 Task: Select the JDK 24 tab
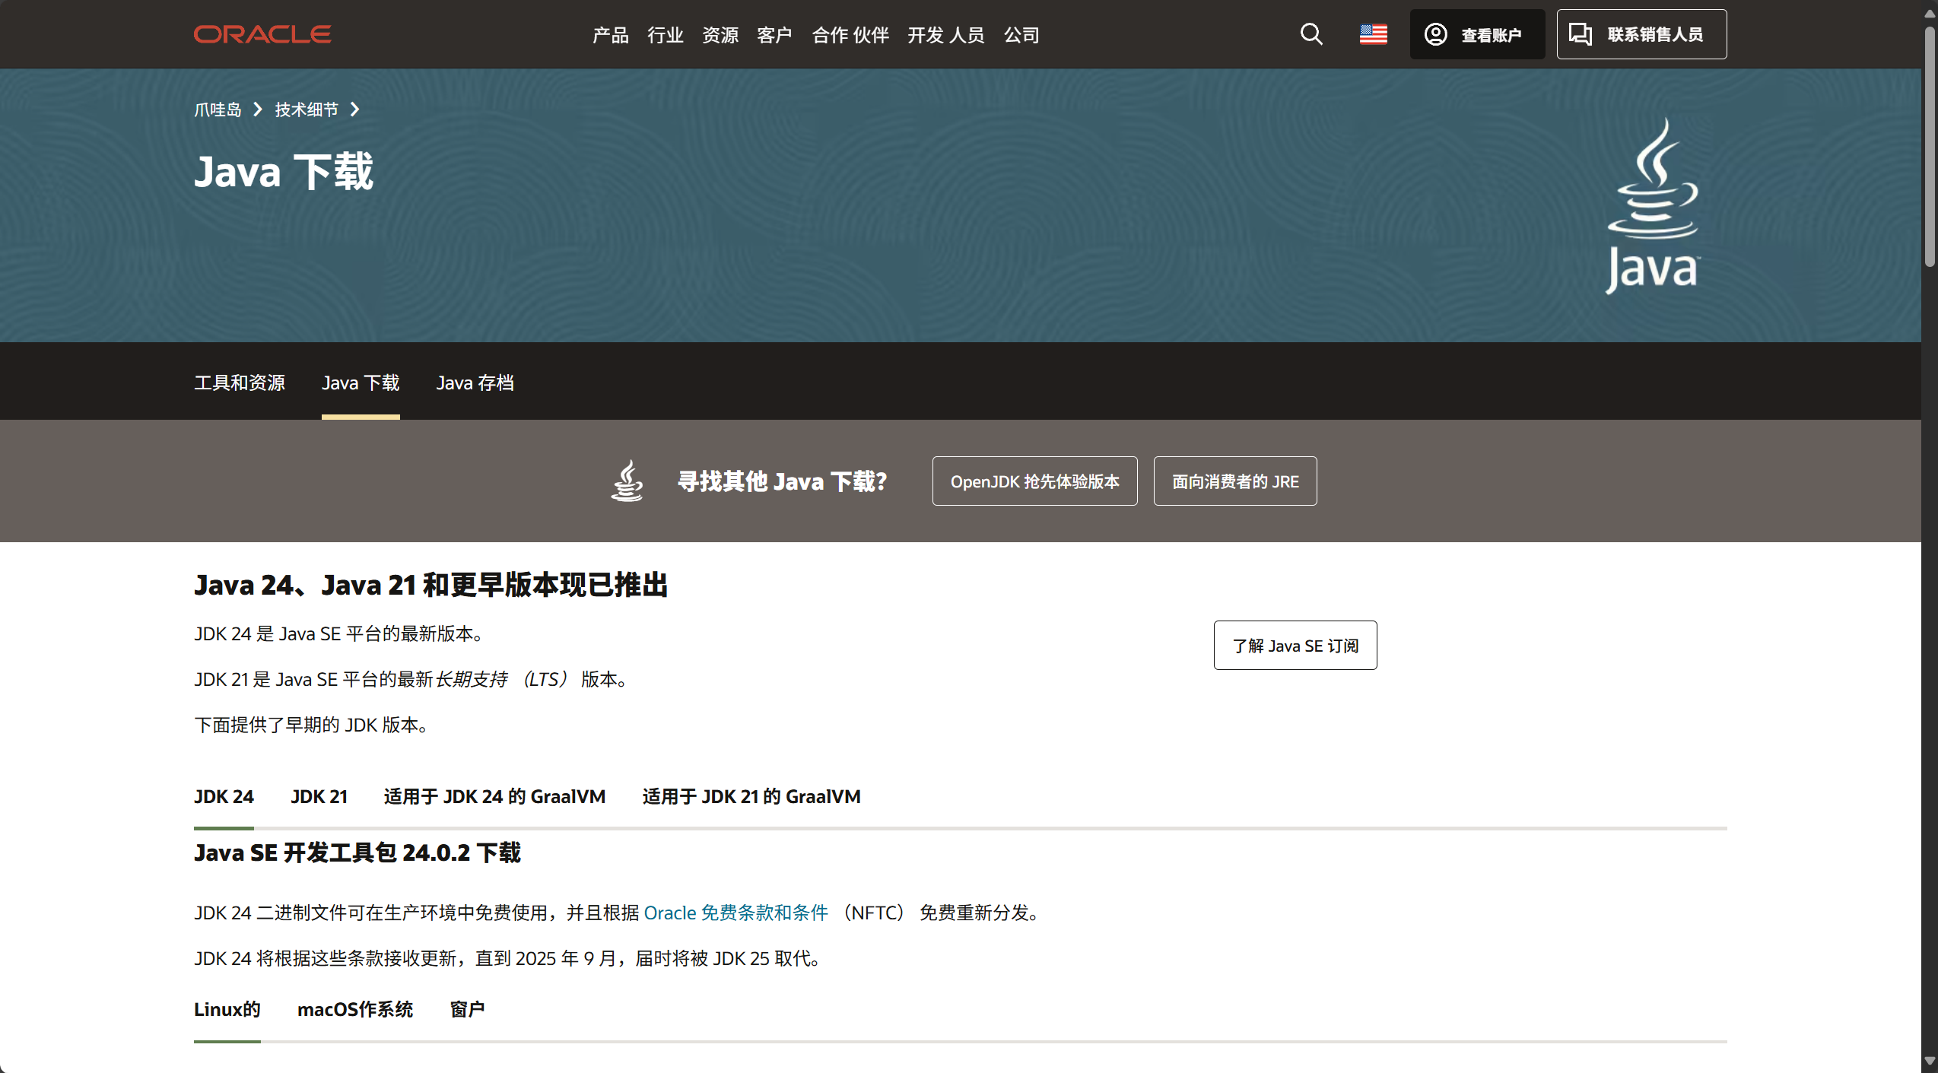224,796
